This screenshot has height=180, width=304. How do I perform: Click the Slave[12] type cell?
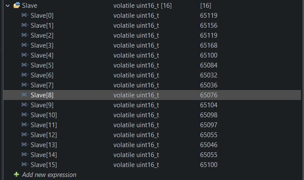(x=136, y=135)
